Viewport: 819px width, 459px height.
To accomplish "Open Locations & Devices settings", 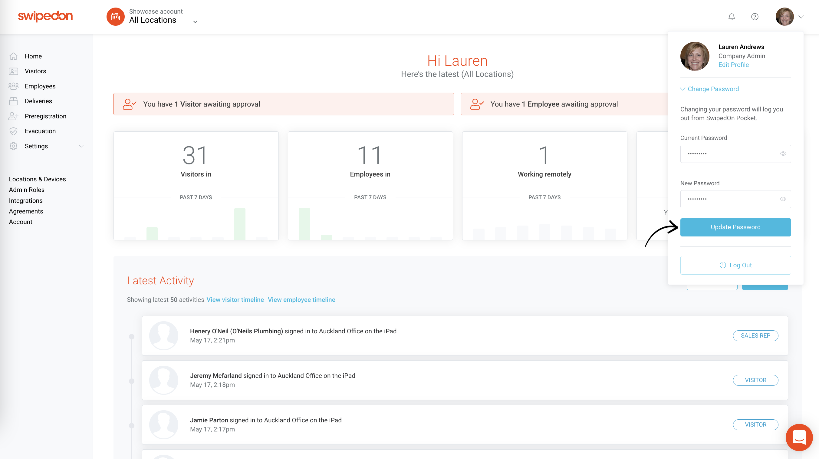I will [x=37, y=179].
